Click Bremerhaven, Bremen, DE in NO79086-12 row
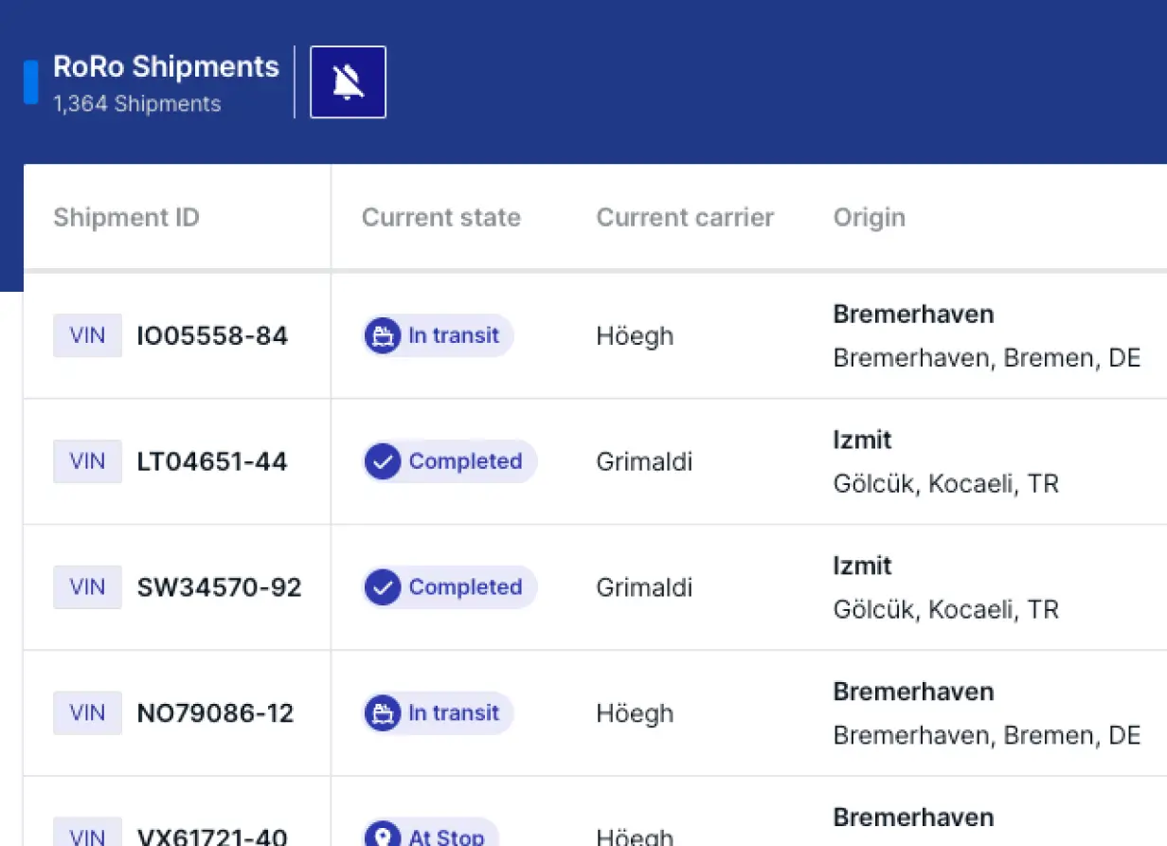This screenshot has width=1167, height=846. [x=987, y=735]
